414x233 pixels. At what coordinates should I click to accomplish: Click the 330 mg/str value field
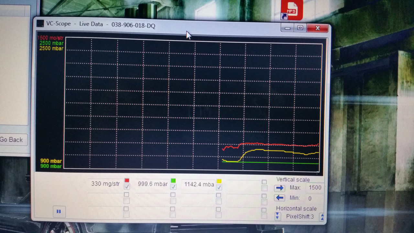pyautogui.click(x=105, y=184)
